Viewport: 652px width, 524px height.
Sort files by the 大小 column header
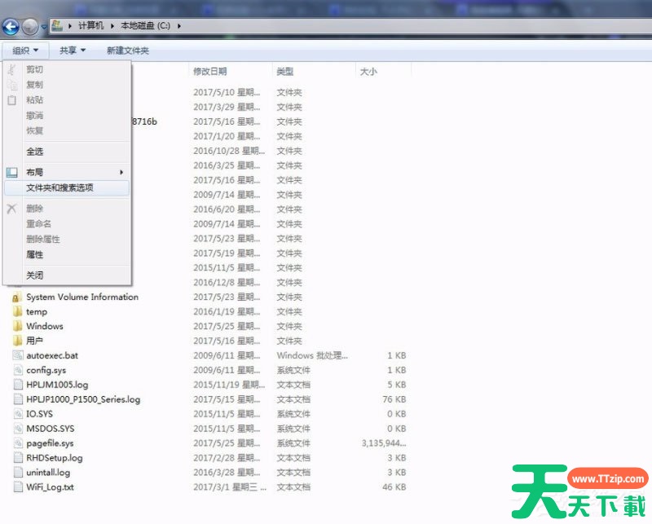(x=368, y=72)
